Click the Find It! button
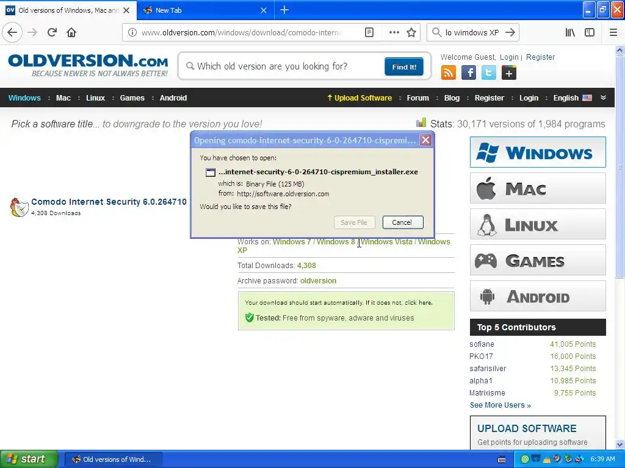Screen dimensions: 625x468 [x=404, y=67]
